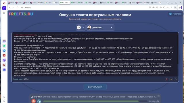Seek in the green audio progress bar
This screenshot has width=184, height=103.
point(95,101)
